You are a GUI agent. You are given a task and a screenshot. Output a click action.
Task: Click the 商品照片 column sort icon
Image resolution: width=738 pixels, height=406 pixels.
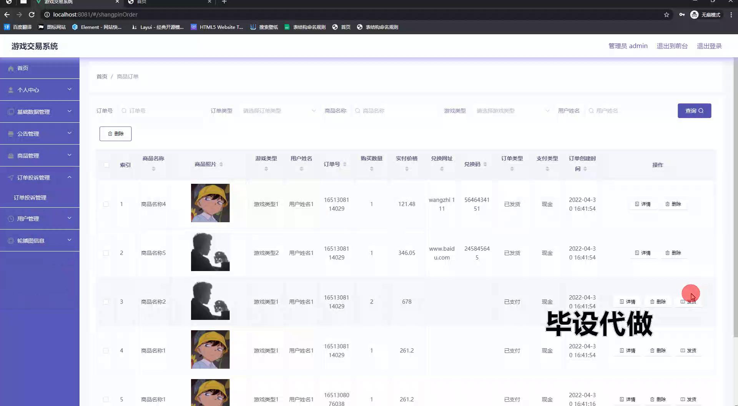pos(221,164)
